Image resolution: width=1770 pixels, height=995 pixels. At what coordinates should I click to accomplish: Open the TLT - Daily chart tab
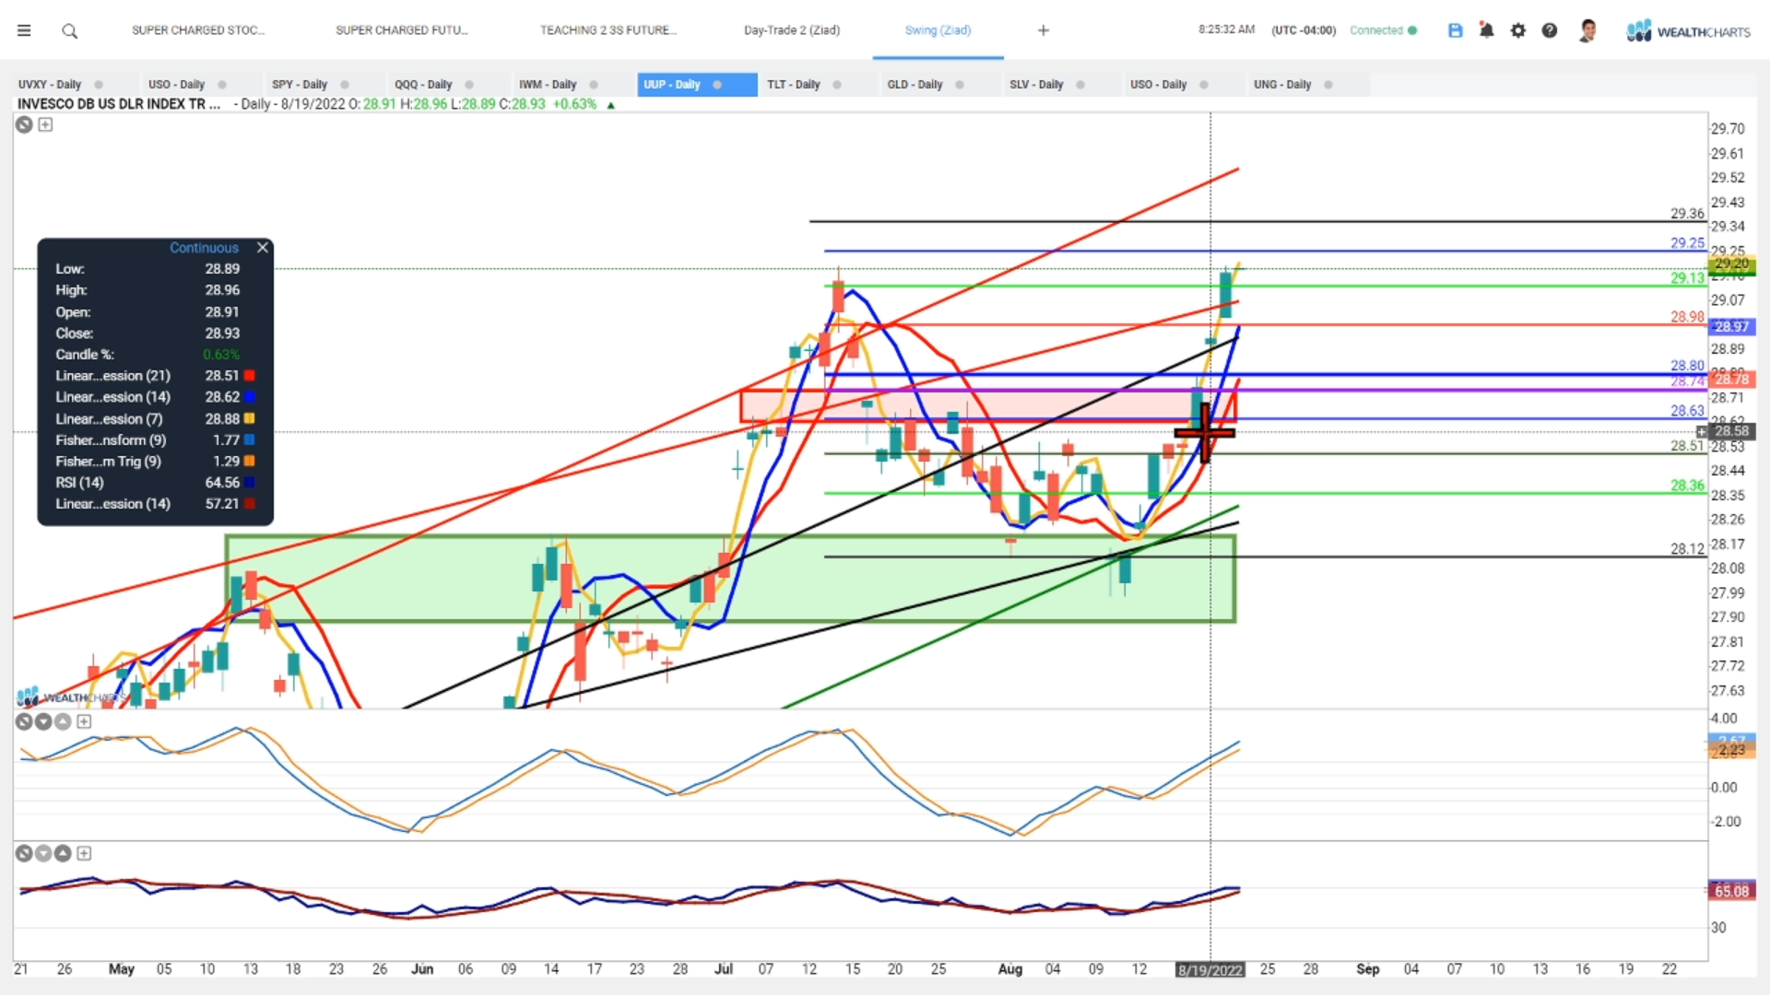794,85
